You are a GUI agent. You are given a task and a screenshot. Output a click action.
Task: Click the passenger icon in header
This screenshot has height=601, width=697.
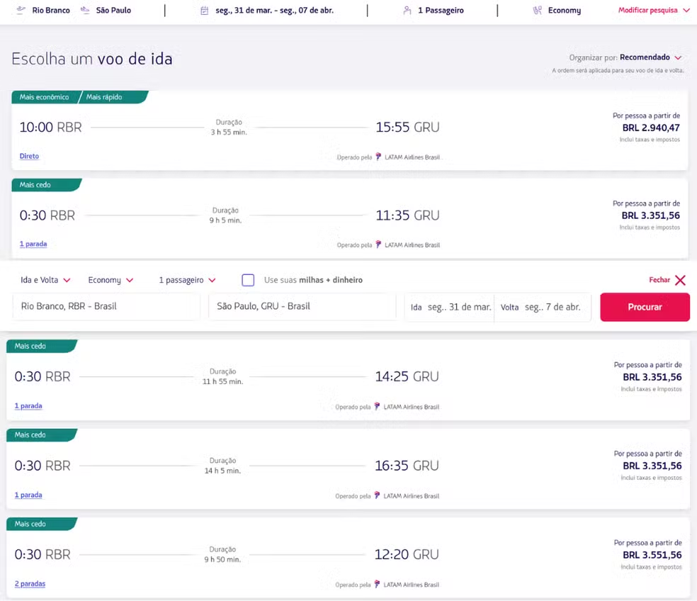point(407,10)
